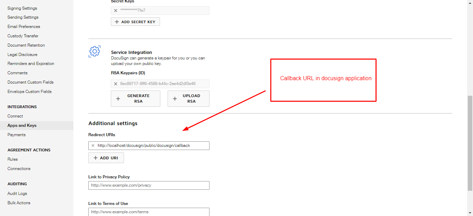The image size is (473, 216).
Task: Click the Upload RSA button
Action: [x=188, y=98]
